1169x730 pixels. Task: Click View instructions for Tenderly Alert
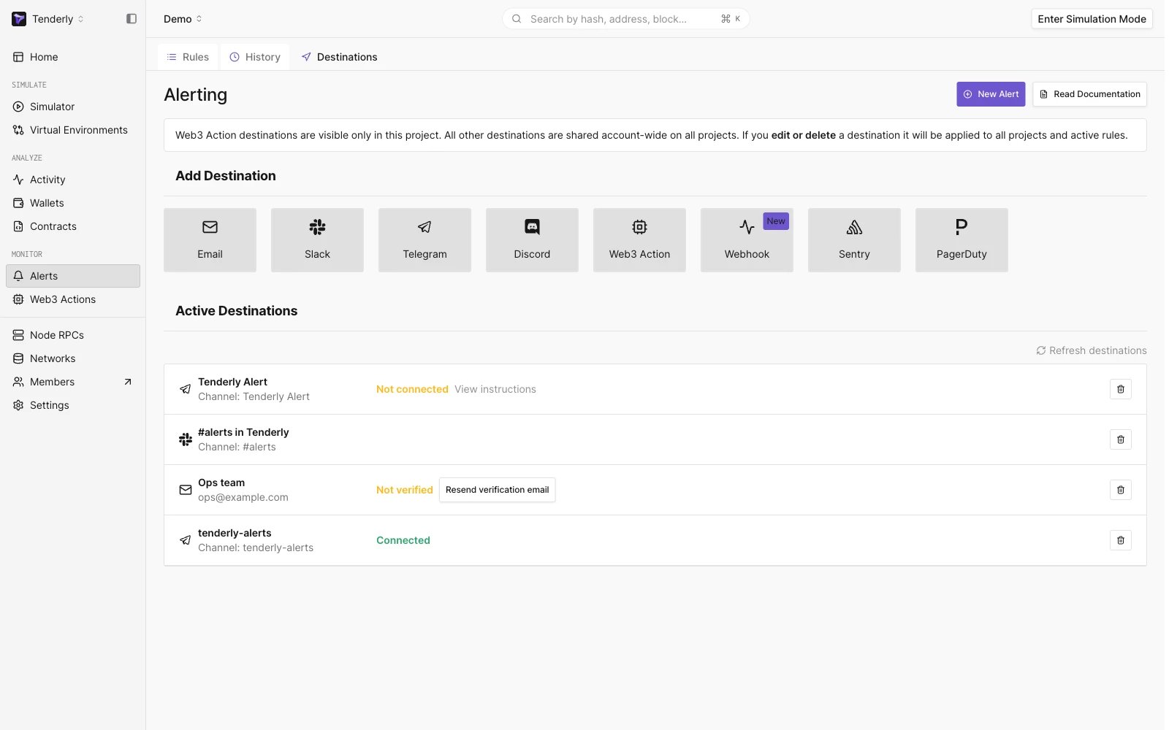click(495, 389)
